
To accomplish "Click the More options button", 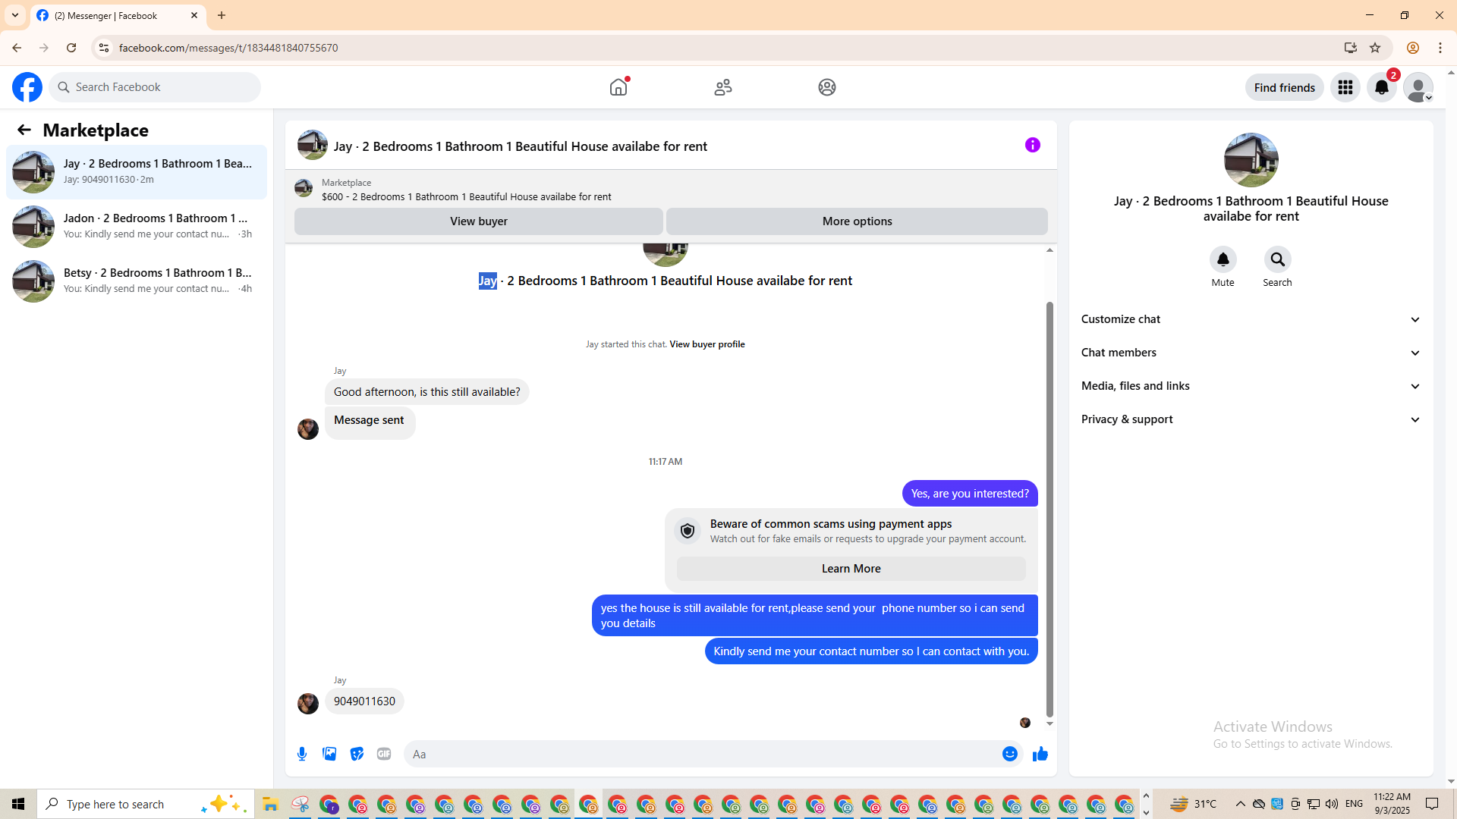I will [857, 221].
